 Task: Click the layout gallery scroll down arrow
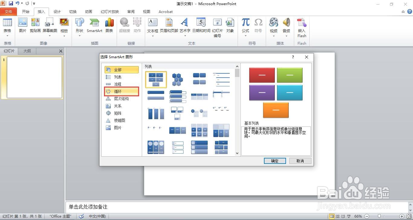pos(237,153)
